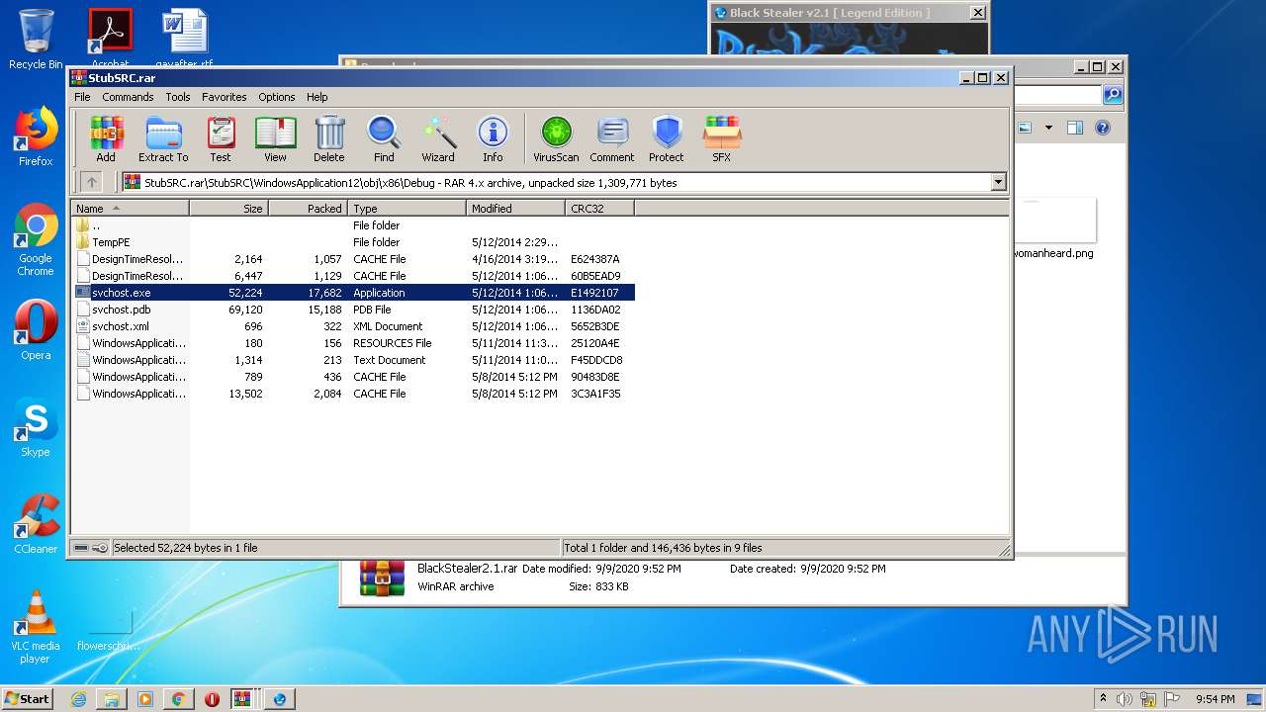
Task: Click the WinRAR taskbar button
Action: pyautogui.click(x=243, y=699)
